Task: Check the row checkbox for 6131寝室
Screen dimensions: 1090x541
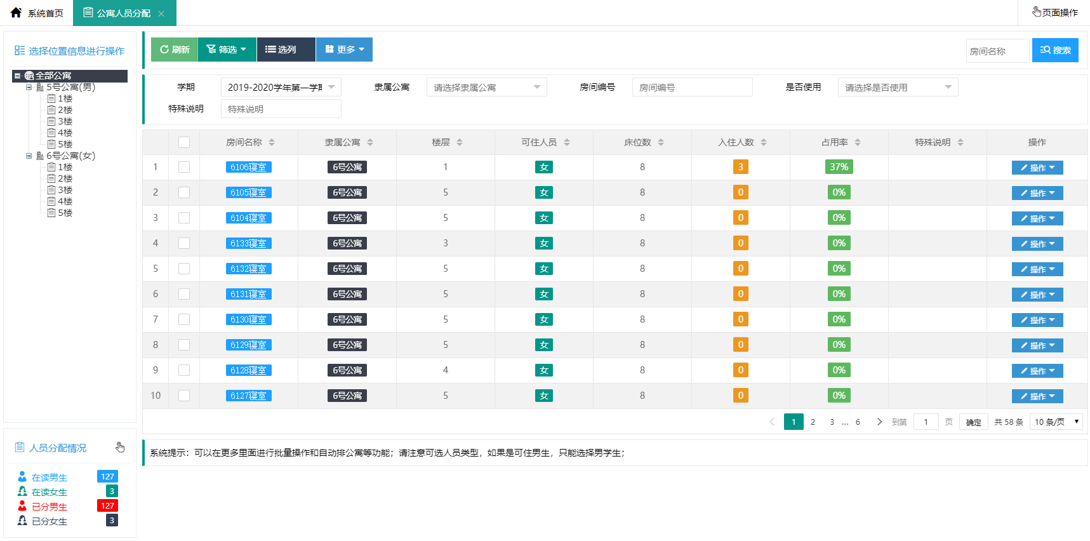Action: click(x=184, y=294)
